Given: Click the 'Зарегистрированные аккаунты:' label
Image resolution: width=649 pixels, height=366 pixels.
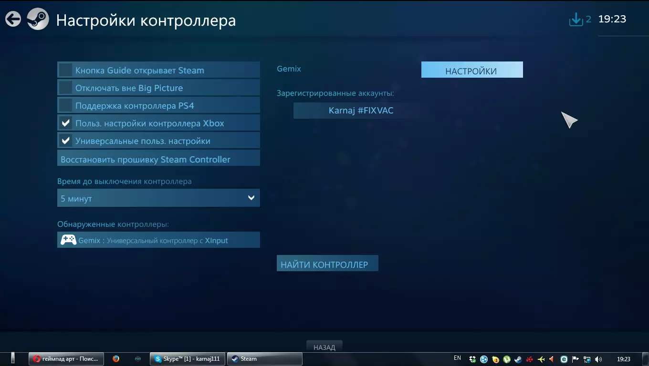Looking at the screenshot, I should click(x=335, y=93).
